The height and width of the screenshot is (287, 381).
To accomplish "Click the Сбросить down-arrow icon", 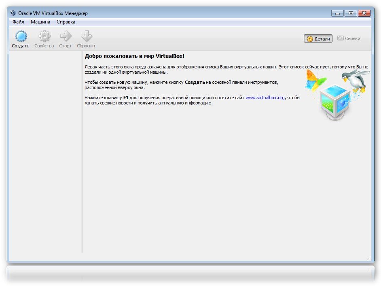I will 87,37.
